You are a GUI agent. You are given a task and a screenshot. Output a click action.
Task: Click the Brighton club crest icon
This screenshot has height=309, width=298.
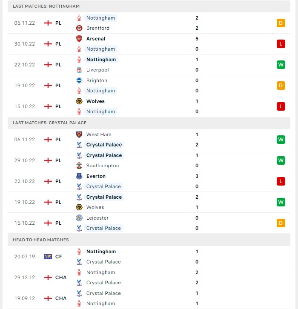79,80
